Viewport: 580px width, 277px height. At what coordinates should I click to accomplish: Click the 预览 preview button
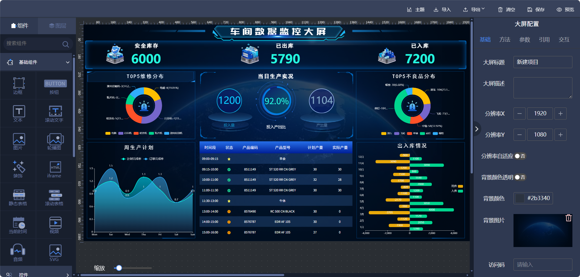point(565,10)
